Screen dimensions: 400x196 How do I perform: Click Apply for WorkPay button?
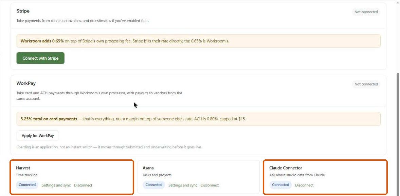pos(38,136)
